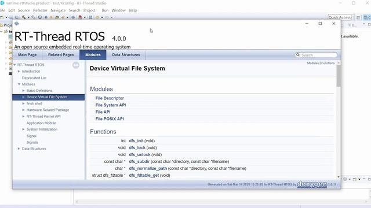Switch to the Related Pages tab
The height and width of the screenshot is (208, 371).
pyautogui.click(x=61, y=55)
